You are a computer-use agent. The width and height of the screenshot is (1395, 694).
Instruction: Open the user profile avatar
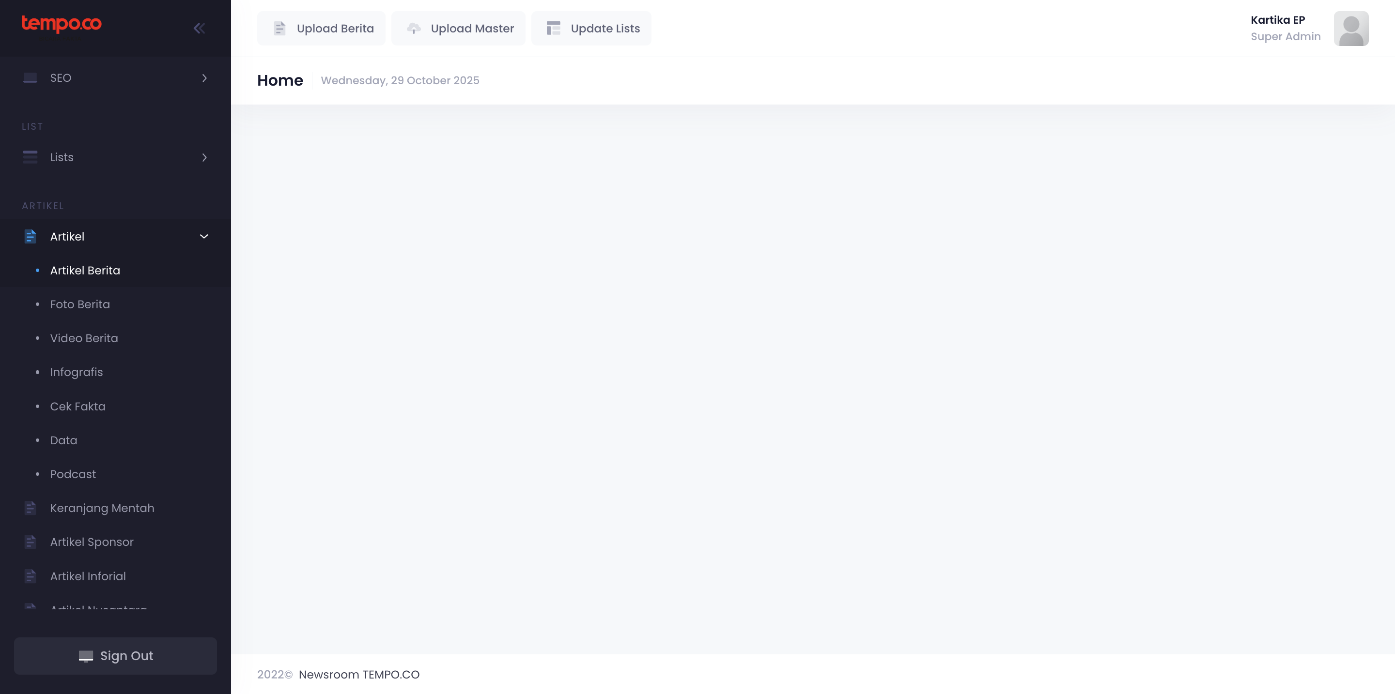1350,28
